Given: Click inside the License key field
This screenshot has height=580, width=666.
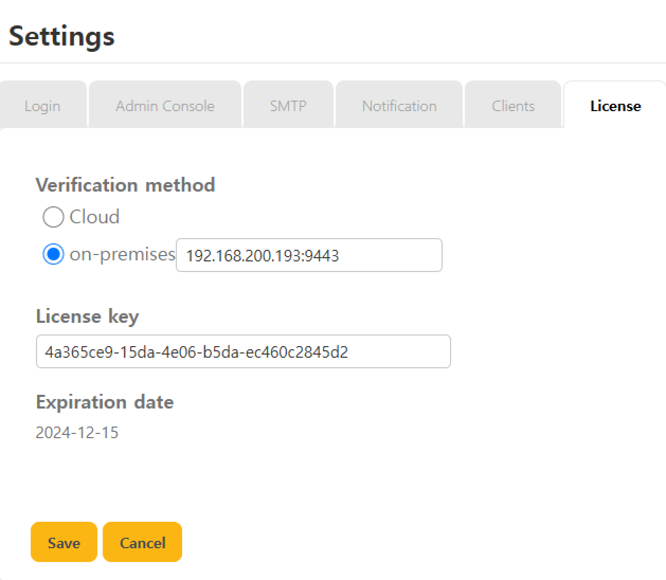Looking at the screenshot, I should pos(242,351).
